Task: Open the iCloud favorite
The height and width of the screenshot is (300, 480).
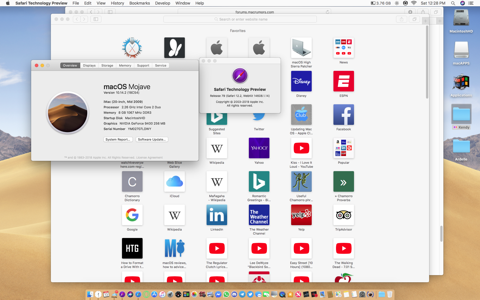Action: 174,181
